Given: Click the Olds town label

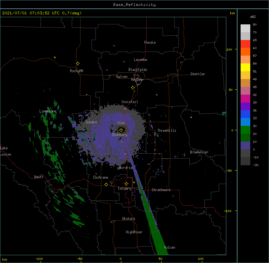Looking at the screenshot, I should [x=121, y=123].
